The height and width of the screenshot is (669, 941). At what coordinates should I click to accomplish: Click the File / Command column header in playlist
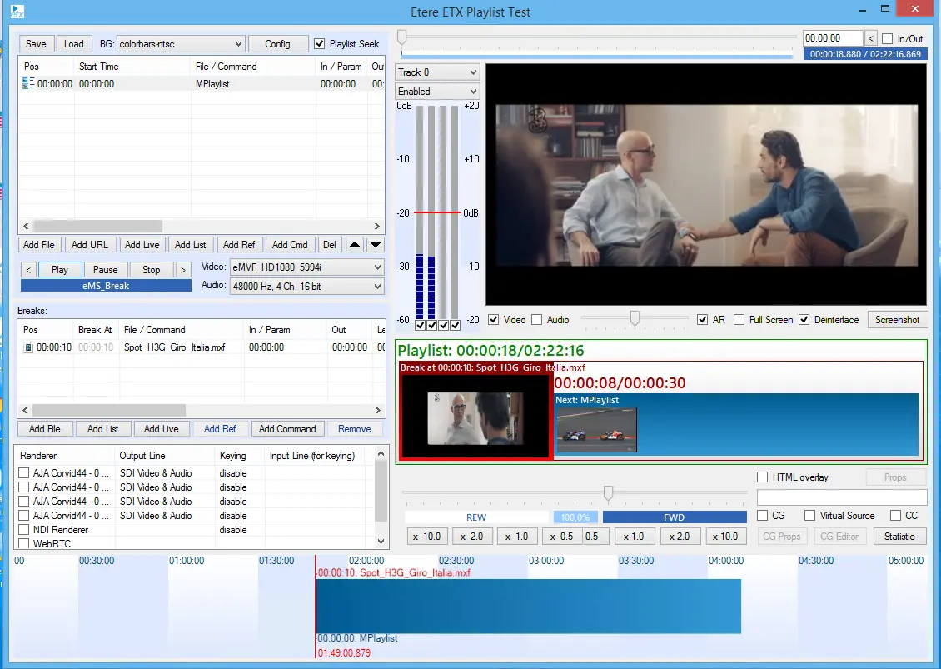pyautogui.click(x=226, y=67)
